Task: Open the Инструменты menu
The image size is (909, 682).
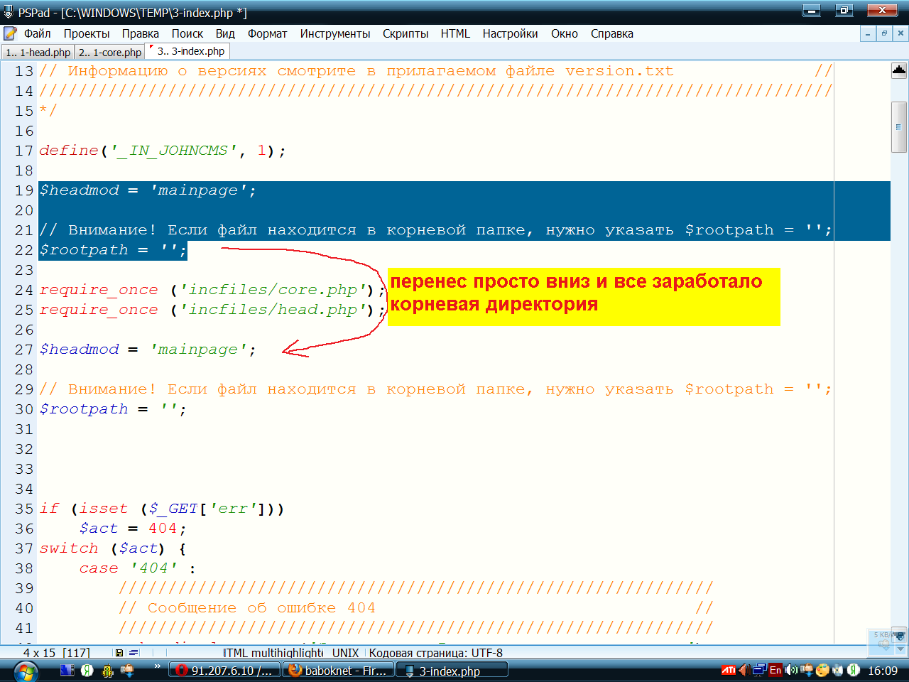Action: pyautogui.click(x=334, y=33)
